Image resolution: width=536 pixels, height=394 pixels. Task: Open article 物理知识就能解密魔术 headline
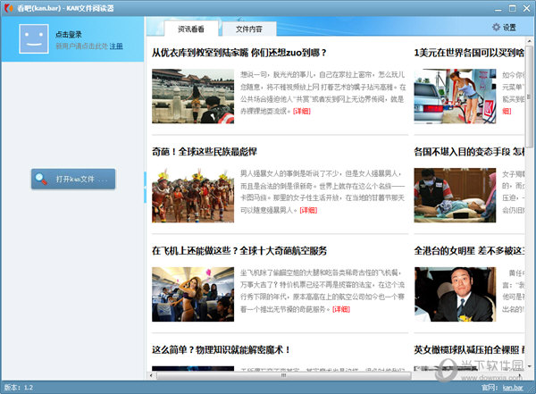222,350
